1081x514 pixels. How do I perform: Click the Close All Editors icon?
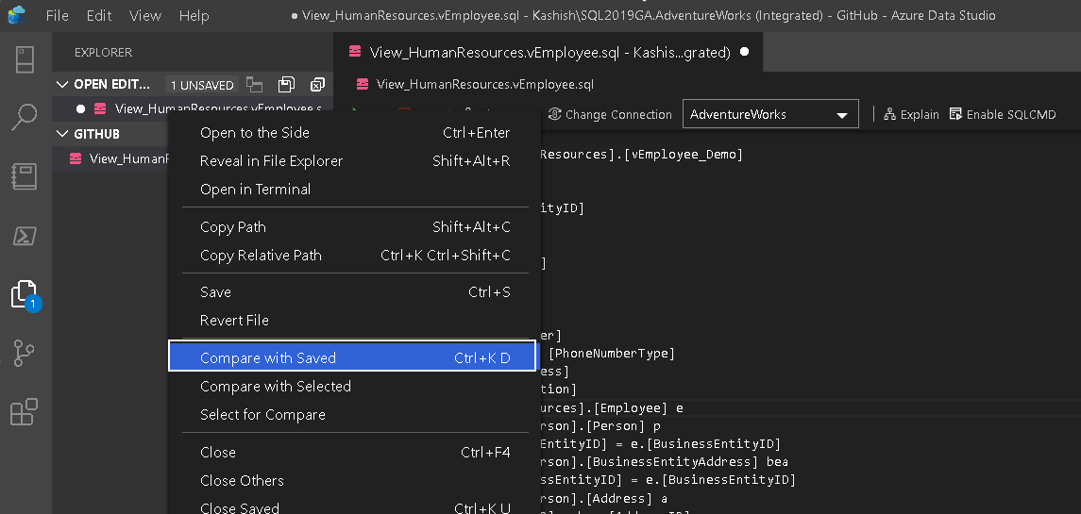(317, 85)
